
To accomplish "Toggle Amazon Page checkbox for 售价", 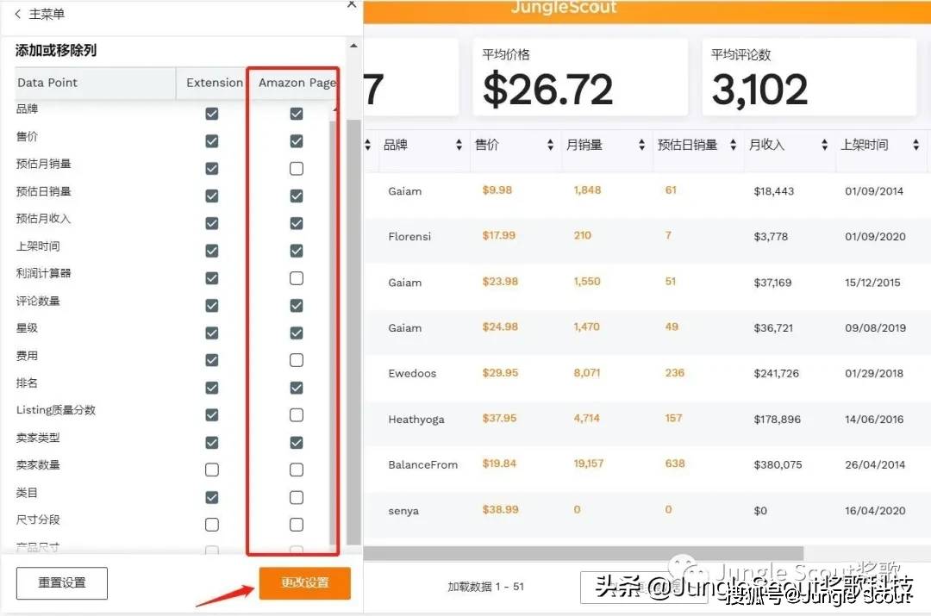I will click(x=297, y=141).
